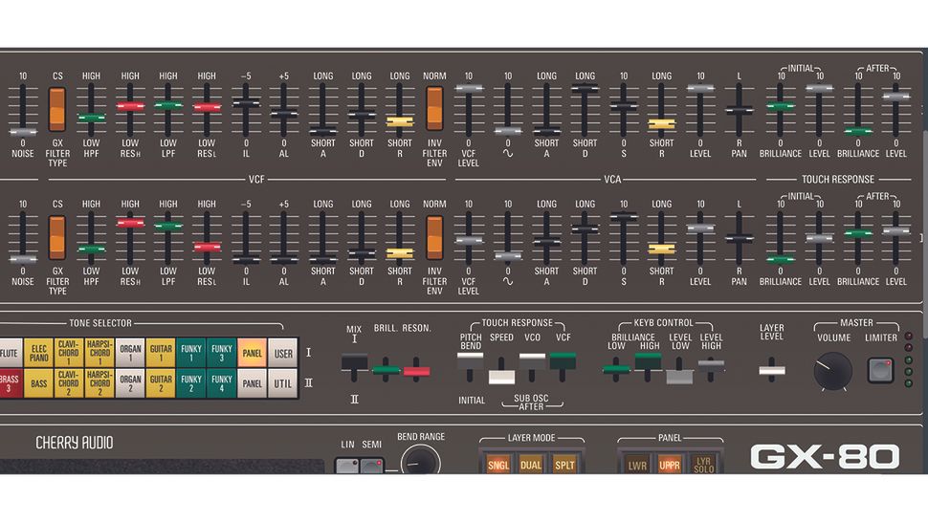Select the FUNKY 2 tone button
This screenshot has height=522, width=928.
tap(191, 383)
